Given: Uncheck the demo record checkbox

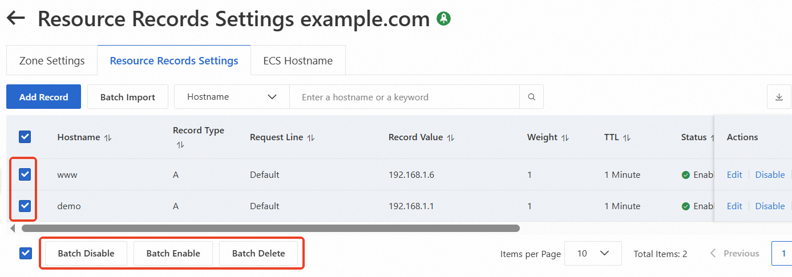Looking at the screenshot, I should pos(25,206).
